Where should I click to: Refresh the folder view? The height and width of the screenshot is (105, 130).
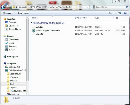[x=91, y=7]
